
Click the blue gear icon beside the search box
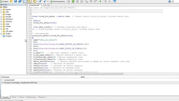tap(169, 1)
